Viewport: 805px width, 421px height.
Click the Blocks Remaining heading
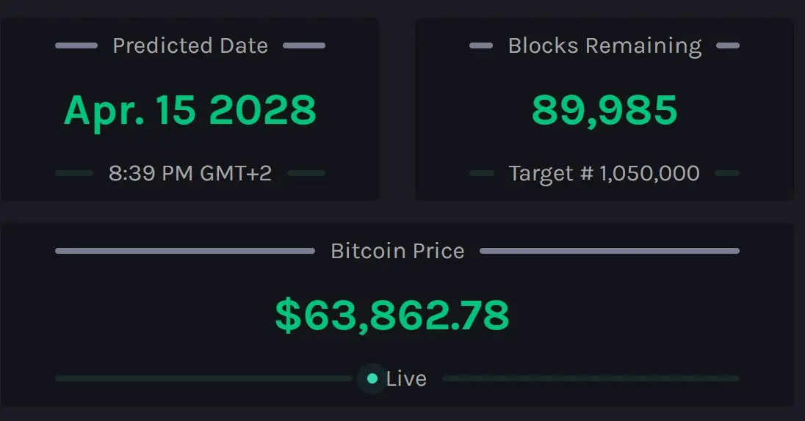pos(604,46)
